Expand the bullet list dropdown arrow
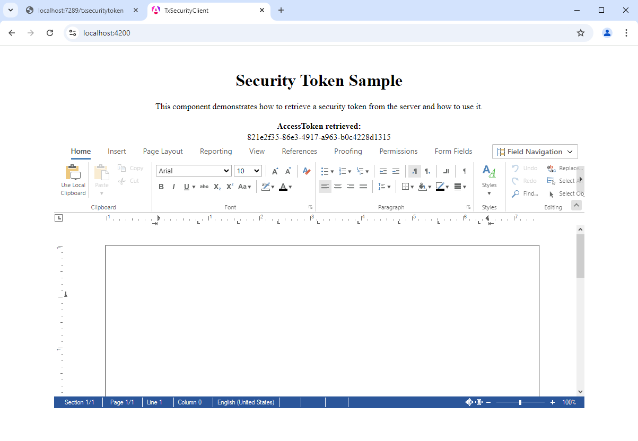 point(333,172)
